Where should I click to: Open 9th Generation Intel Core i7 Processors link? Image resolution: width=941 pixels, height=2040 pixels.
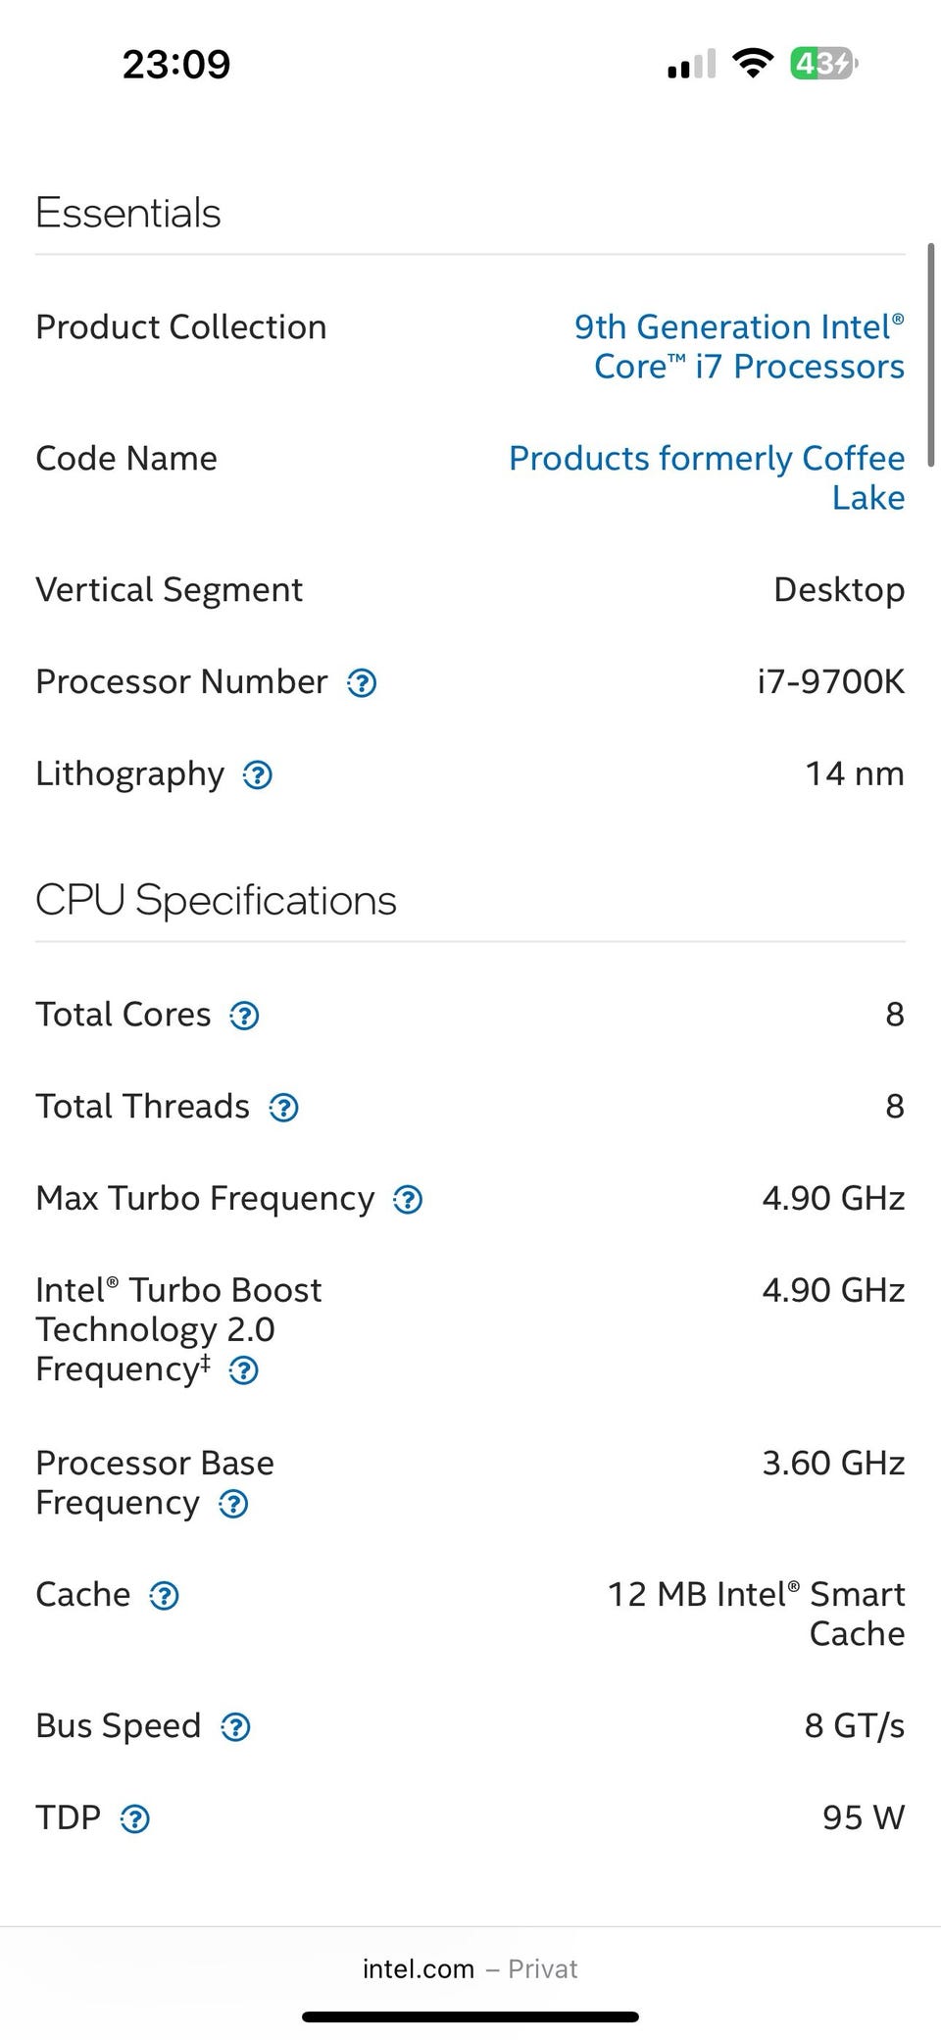(739, 346)
